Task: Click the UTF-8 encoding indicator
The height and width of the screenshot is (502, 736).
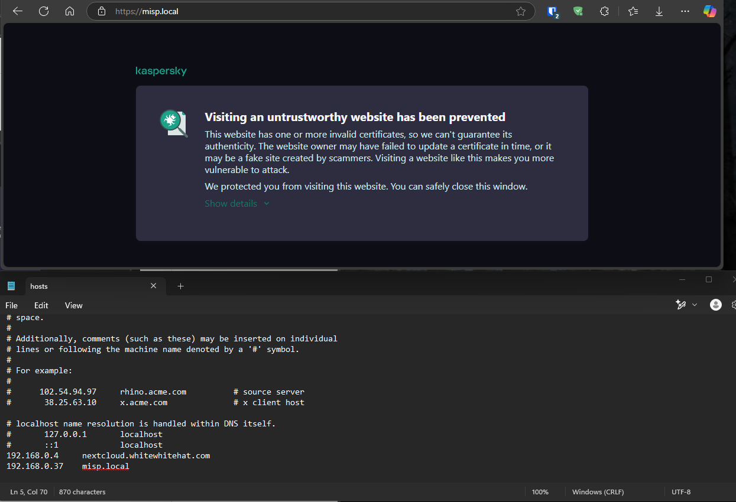Action: (680, 491)
